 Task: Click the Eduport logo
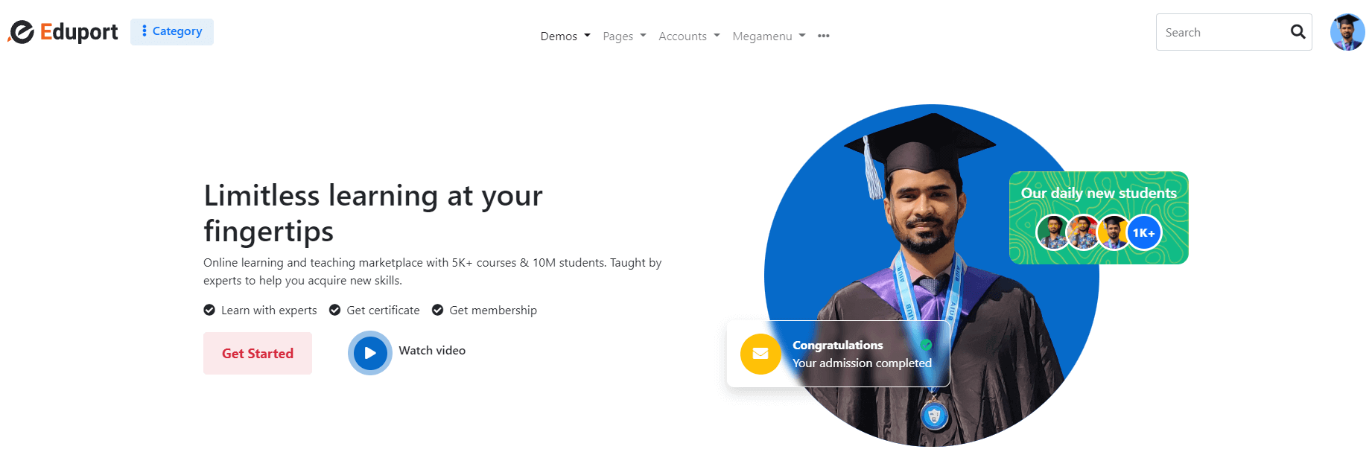point(63,32)
